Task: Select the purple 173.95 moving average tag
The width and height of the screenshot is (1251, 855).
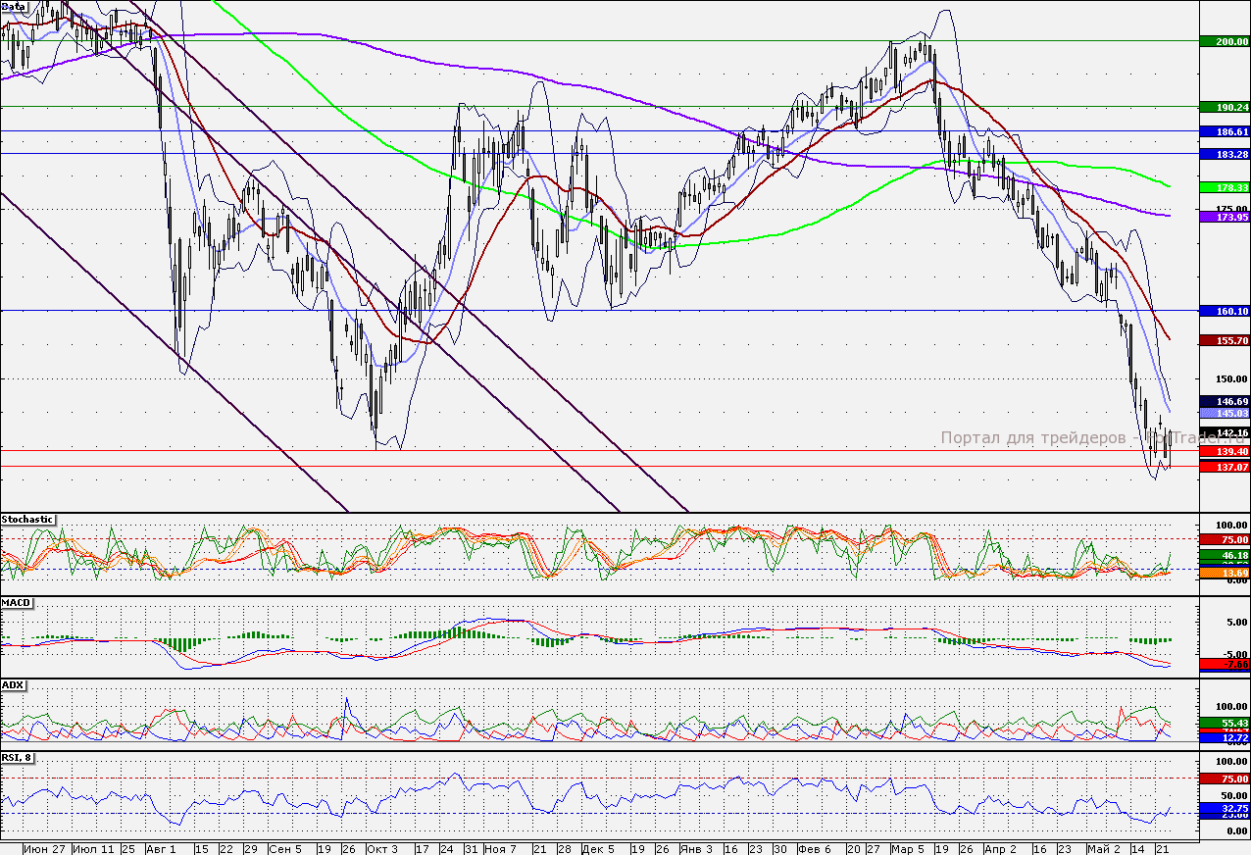Action: pyautogui.click(x=1225, y=217)
